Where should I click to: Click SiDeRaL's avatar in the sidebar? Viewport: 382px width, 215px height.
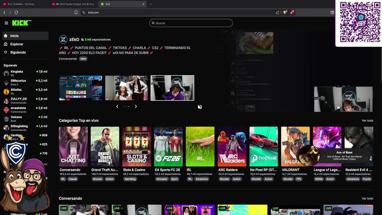pyautogui.click(x=6, y=92)
